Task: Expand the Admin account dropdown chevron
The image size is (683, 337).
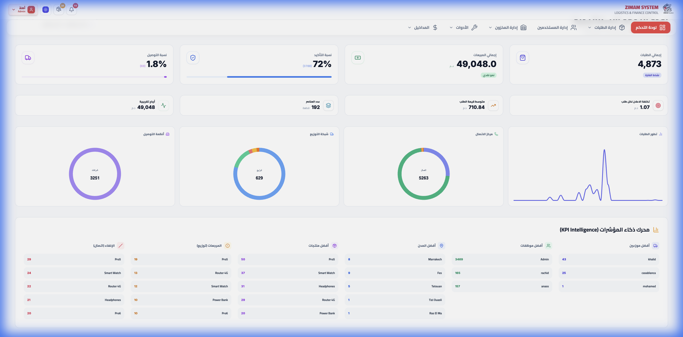Action: (13, 10)
